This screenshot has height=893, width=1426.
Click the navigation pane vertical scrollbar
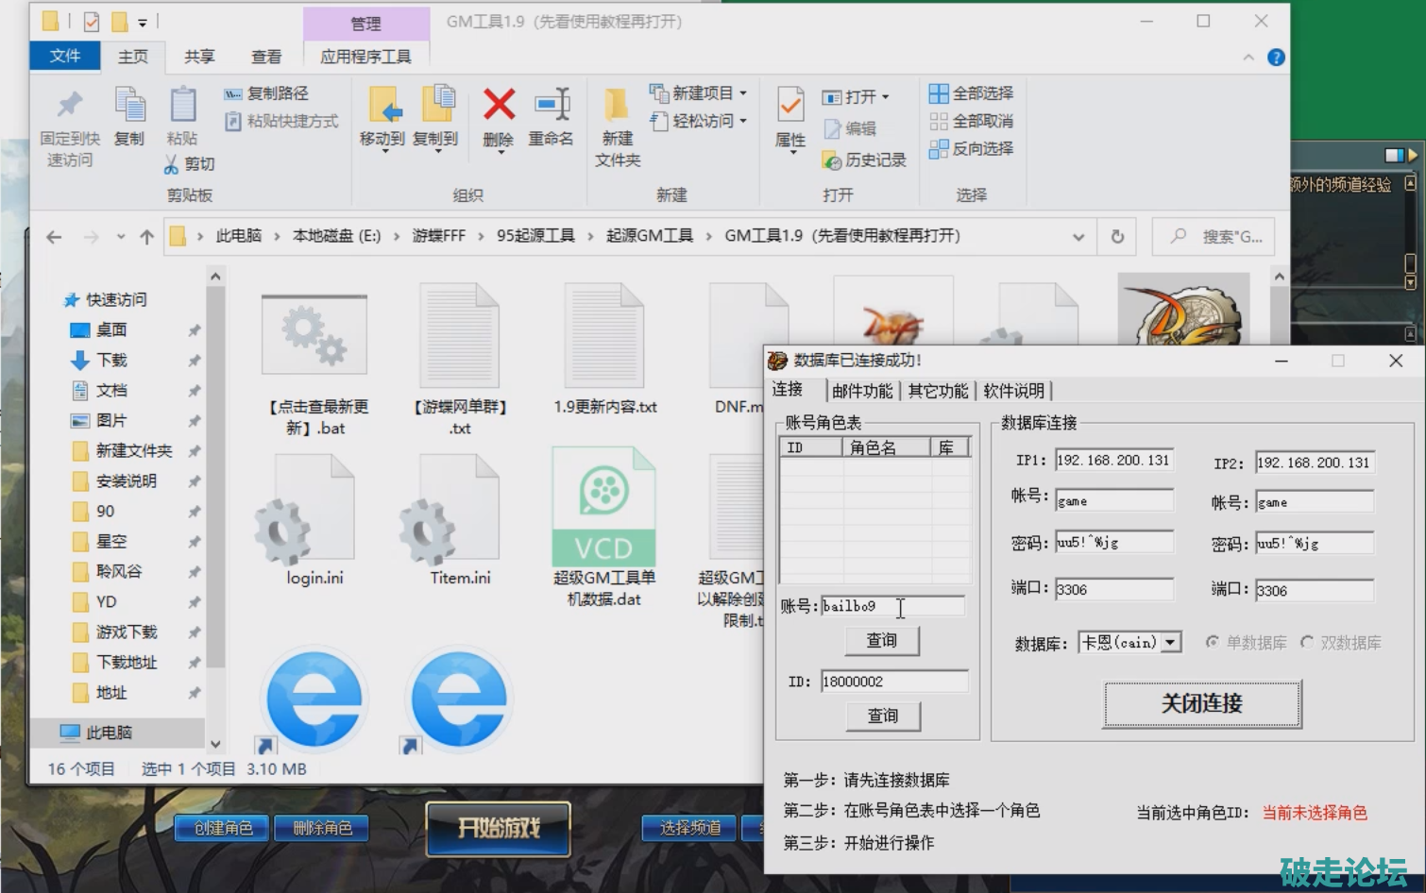[215, 472]
